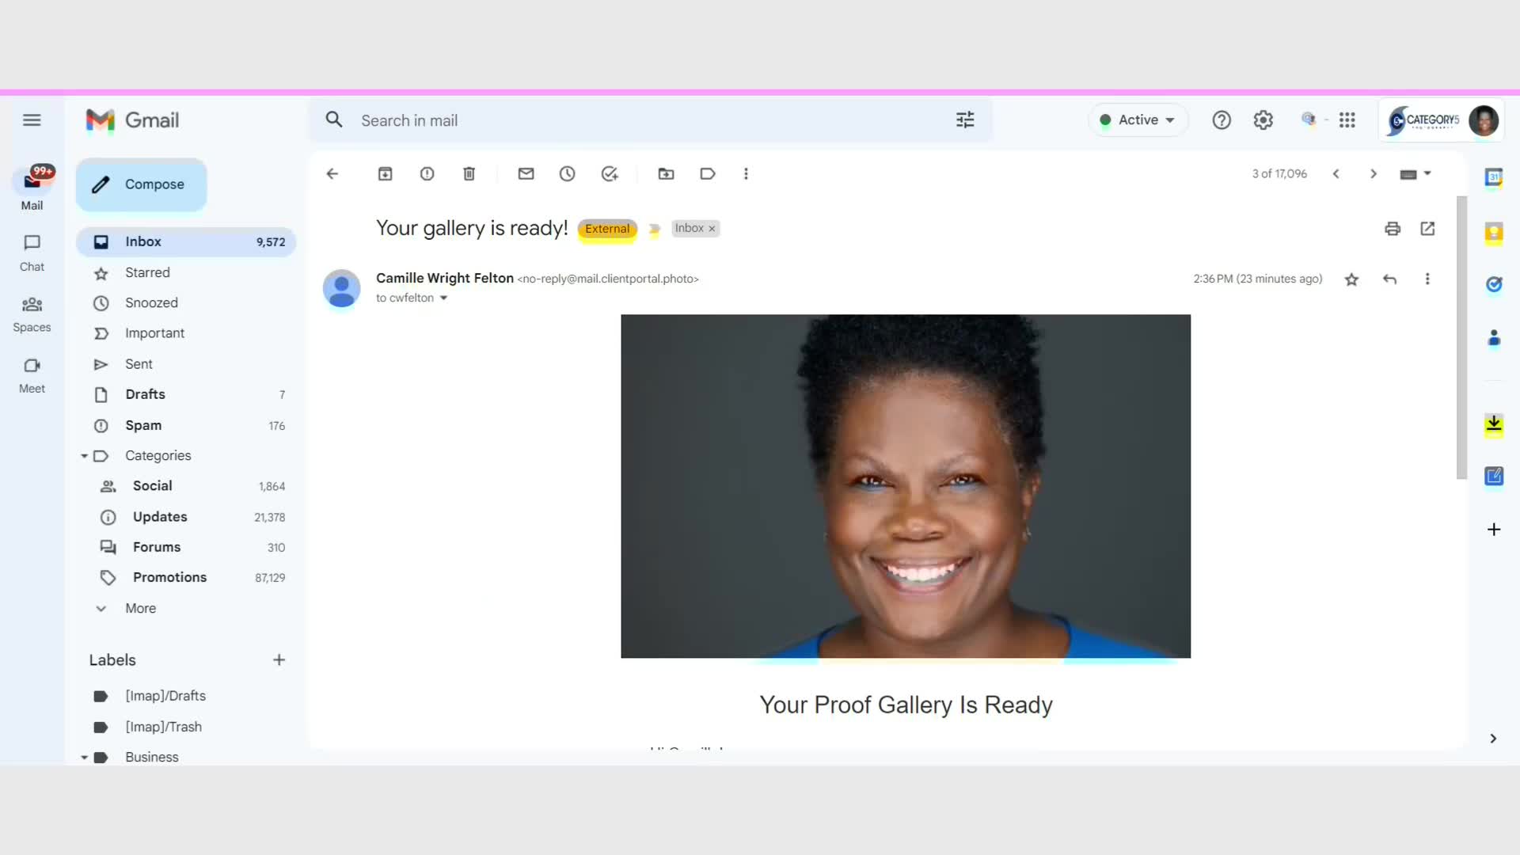Open the email in a new window
Screen dimensions: 1520x855
click(x=1427, y=229)
